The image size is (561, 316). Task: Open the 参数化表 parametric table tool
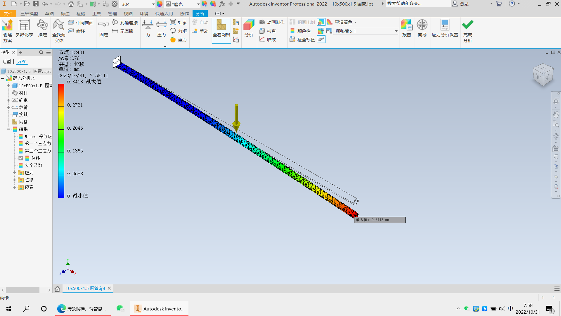tap(24, 28)
